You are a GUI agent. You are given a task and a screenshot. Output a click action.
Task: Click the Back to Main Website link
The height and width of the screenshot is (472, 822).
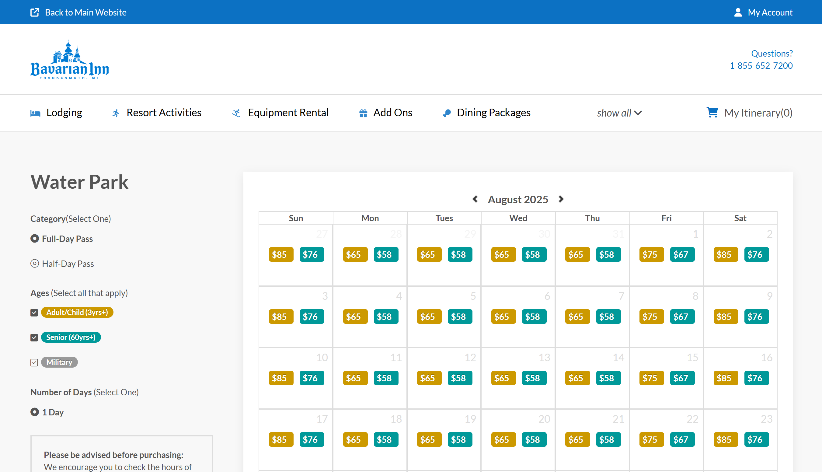[85, 12]
